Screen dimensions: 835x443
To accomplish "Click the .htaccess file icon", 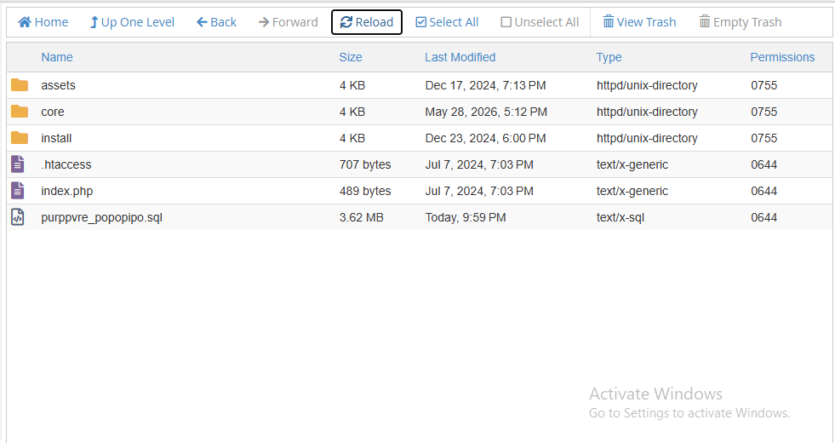I will (x=18, y=164).
